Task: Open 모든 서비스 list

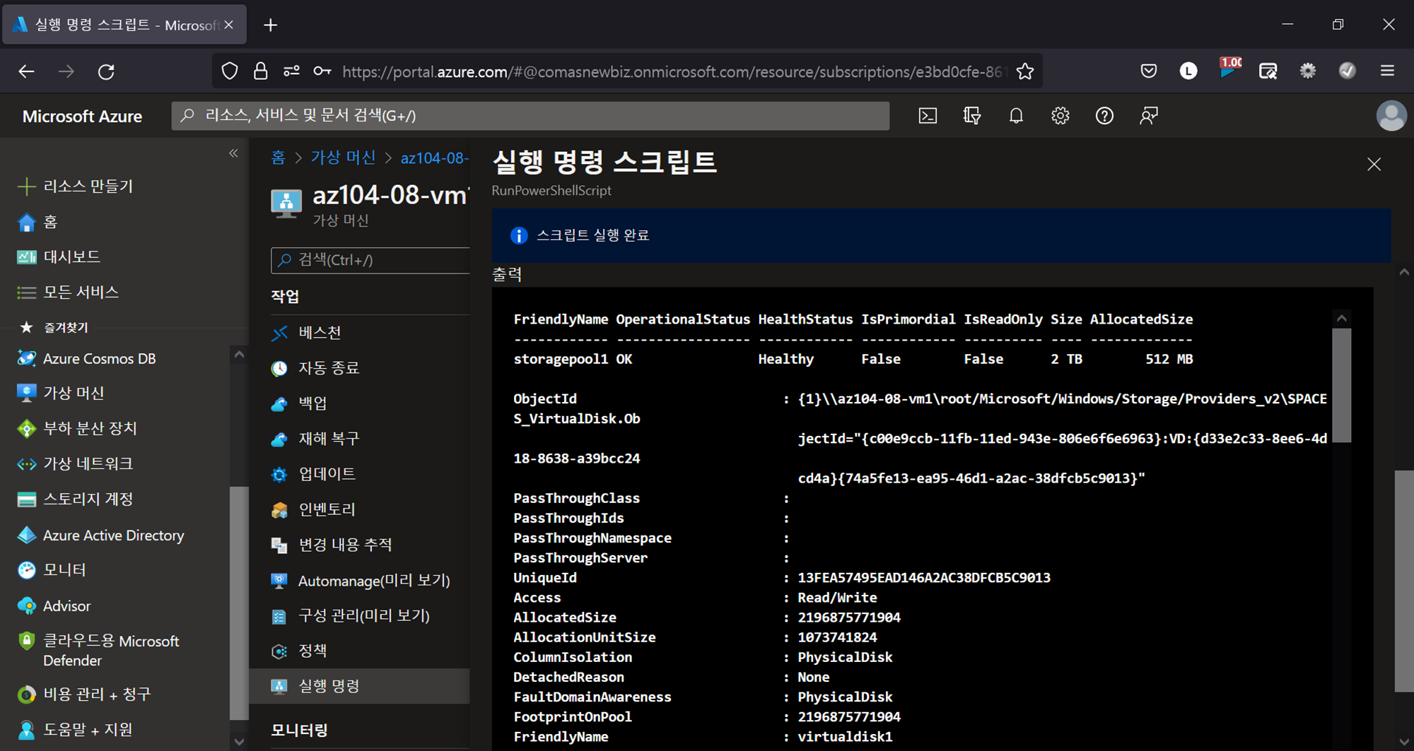Action: 68,292
